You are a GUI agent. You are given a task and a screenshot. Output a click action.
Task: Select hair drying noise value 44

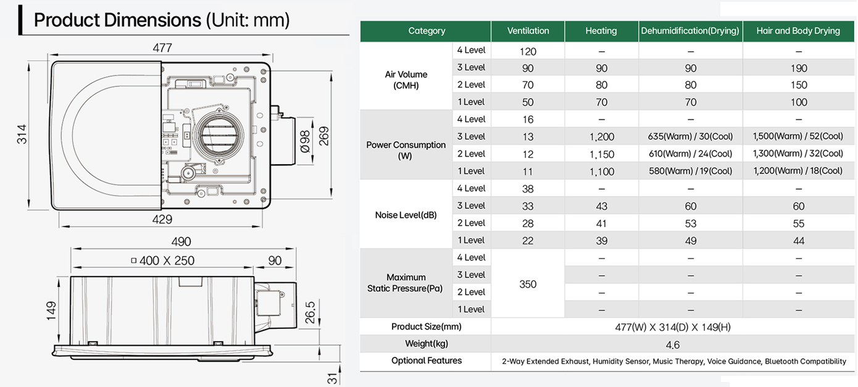[799, 241]
